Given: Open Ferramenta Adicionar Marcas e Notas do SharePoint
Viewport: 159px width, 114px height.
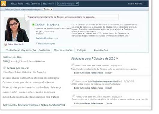Looking at the screenshot, I should pos(34,105).
